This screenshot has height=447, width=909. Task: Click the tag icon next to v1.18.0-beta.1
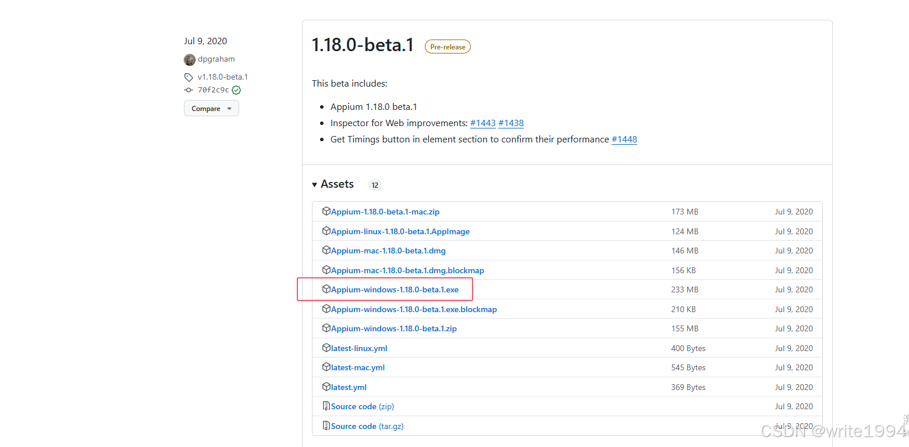pyautogui.click(x=189, y=77)
